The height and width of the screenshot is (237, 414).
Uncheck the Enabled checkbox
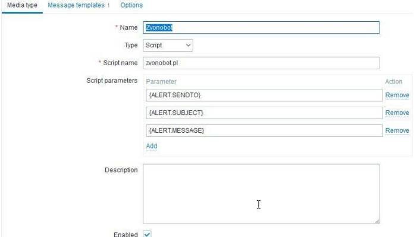pos(148,234)
